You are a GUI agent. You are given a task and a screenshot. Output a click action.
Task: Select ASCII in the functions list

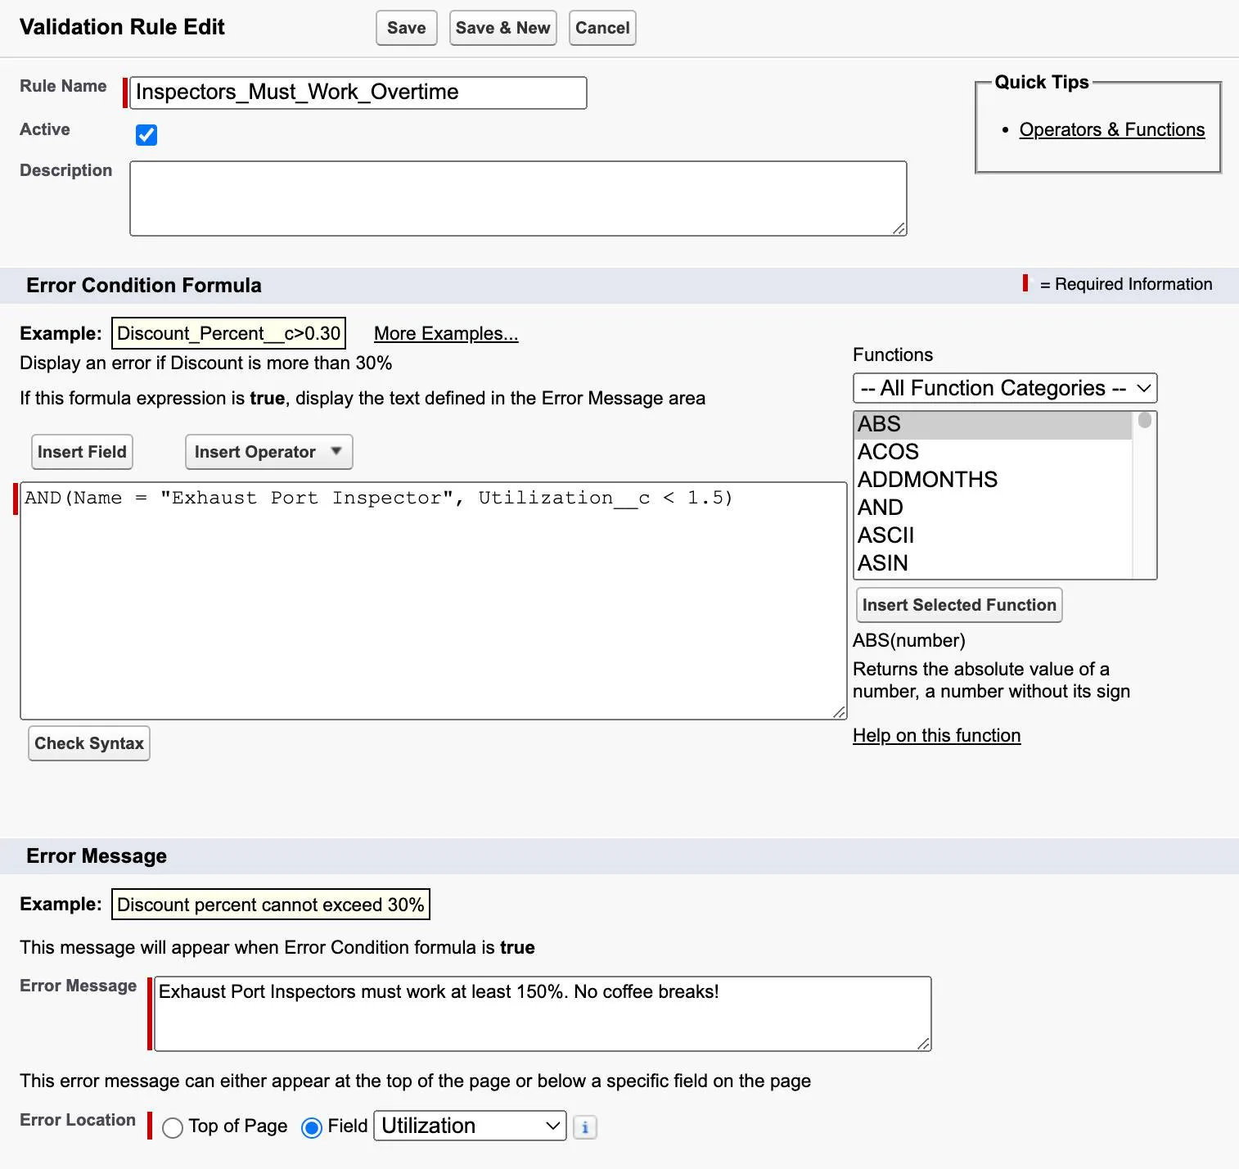993,535
